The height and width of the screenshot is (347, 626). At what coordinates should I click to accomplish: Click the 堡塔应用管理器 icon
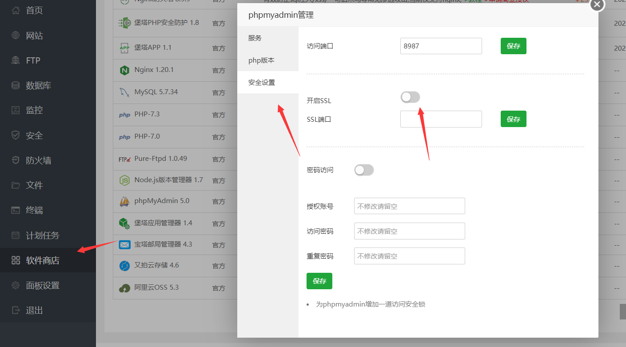(x=124, y=223)
